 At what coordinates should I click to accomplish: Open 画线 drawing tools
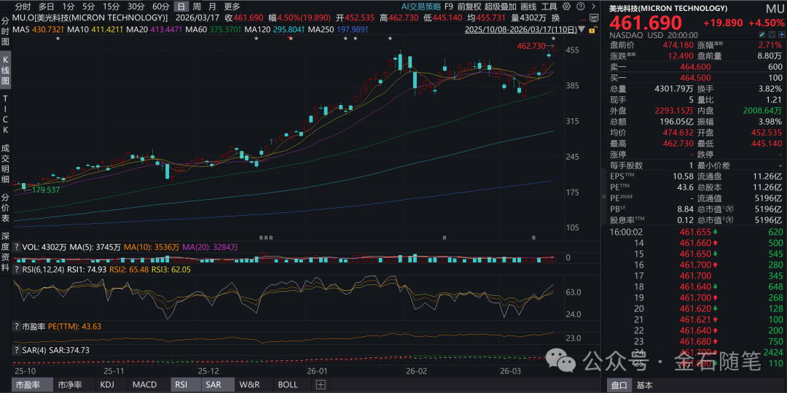pyautogui.click(x=528, y=7)
